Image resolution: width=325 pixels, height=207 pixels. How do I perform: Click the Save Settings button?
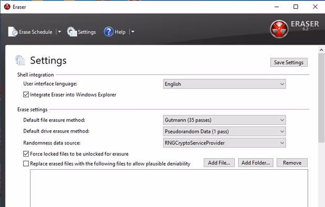point(289,63)
